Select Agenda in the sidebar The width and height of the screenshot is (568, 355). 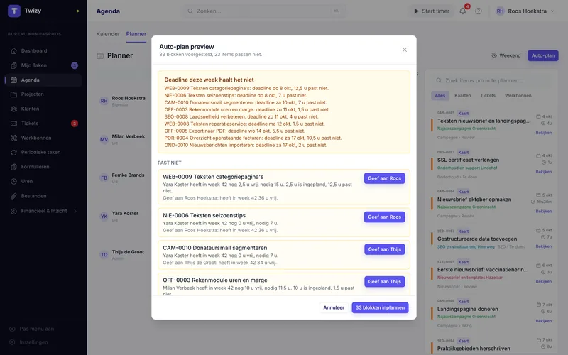tap(43, 80)
